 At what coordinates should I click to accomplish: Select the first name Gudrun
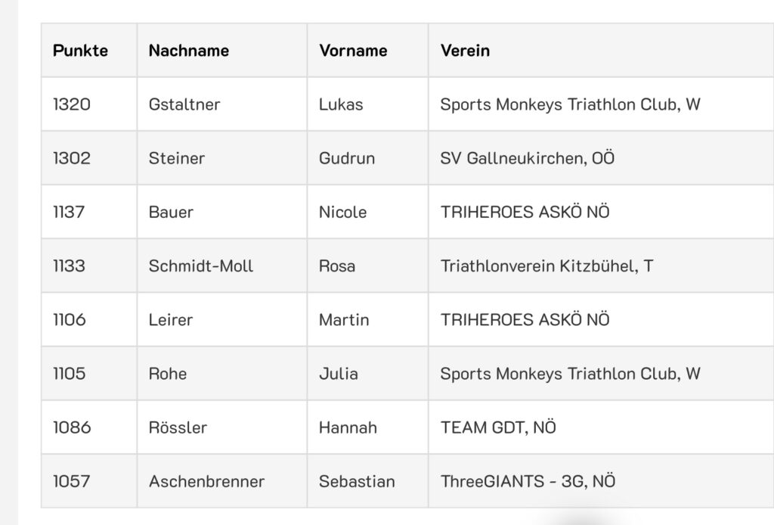[347, 158]
